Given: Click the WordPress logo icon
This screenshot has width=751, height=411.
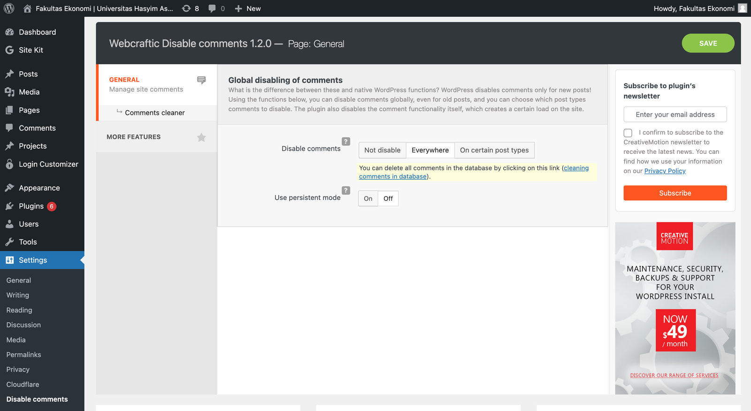Looking at the screenshot, I should [9, 8].
